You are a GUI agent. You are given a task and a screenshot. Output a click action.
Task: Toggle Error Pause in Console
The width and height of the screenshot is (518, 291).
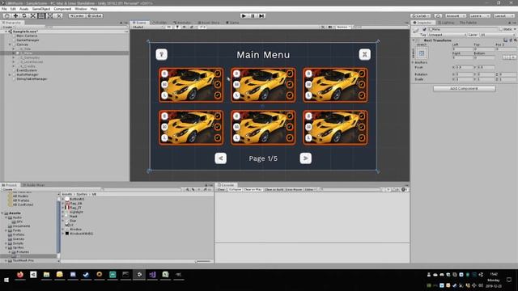click(294, 190)
